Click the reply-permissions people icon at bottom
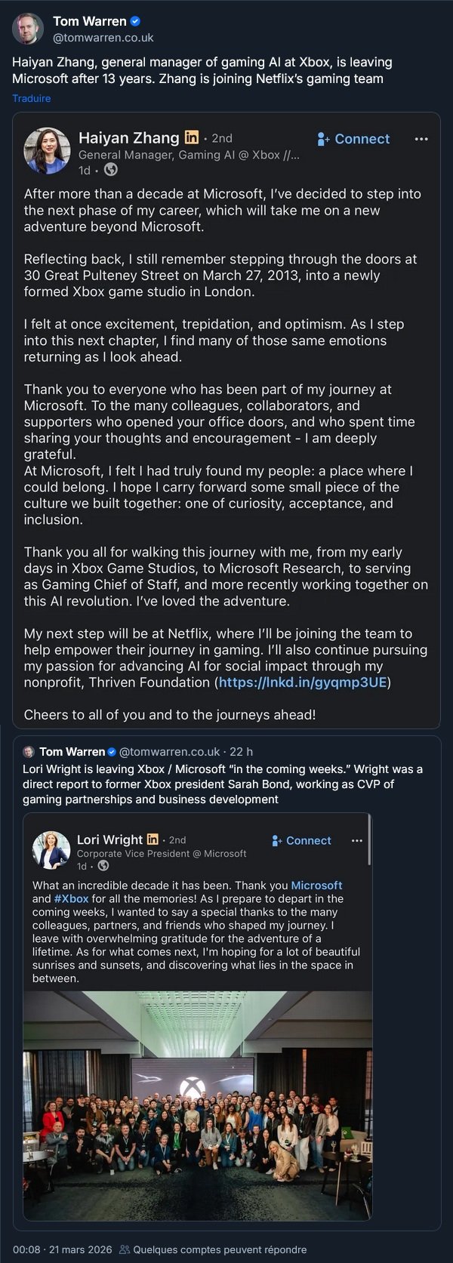 125,1249
